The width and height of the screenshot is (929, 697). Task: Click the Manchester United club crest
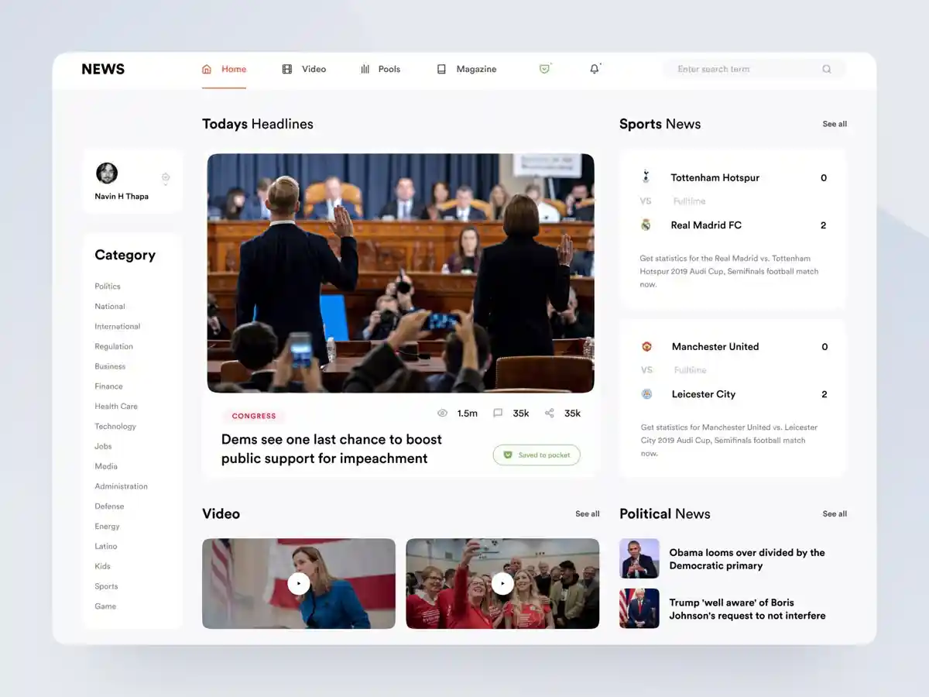coord(646,347)
